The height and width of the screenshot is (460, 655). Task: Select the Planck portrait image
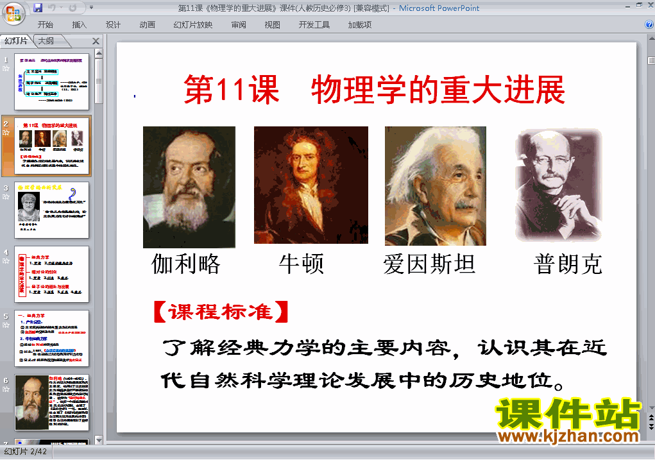[x=559, y=185]
